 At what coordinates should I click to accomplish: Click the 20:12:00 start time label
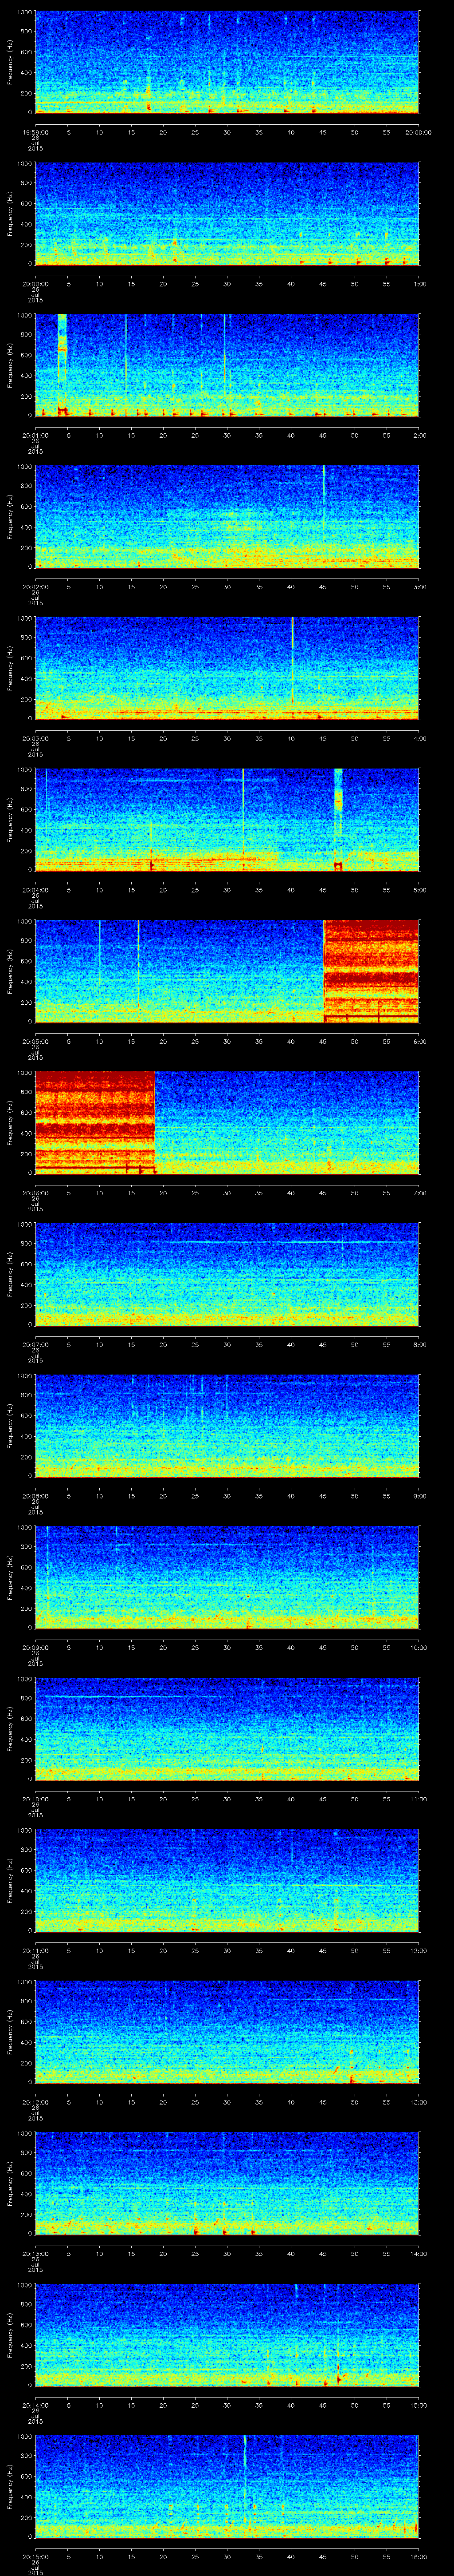pos(35,2101)
